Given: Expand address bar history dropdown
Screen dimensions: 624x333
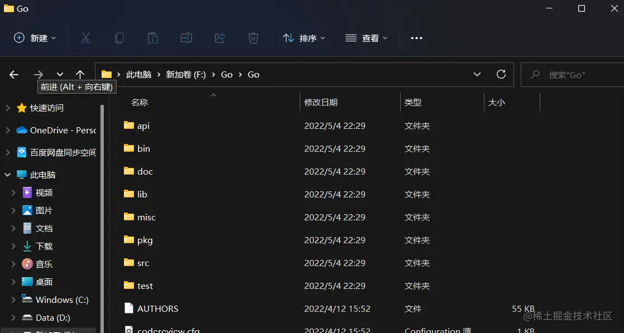Looking at the screenshot, I should click(x=477, y=74).
